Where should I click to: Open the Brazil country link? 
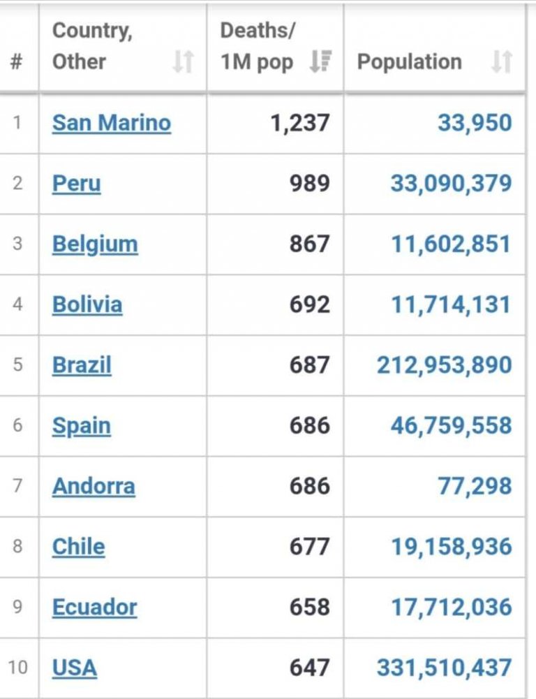click(x=82, y=365)
